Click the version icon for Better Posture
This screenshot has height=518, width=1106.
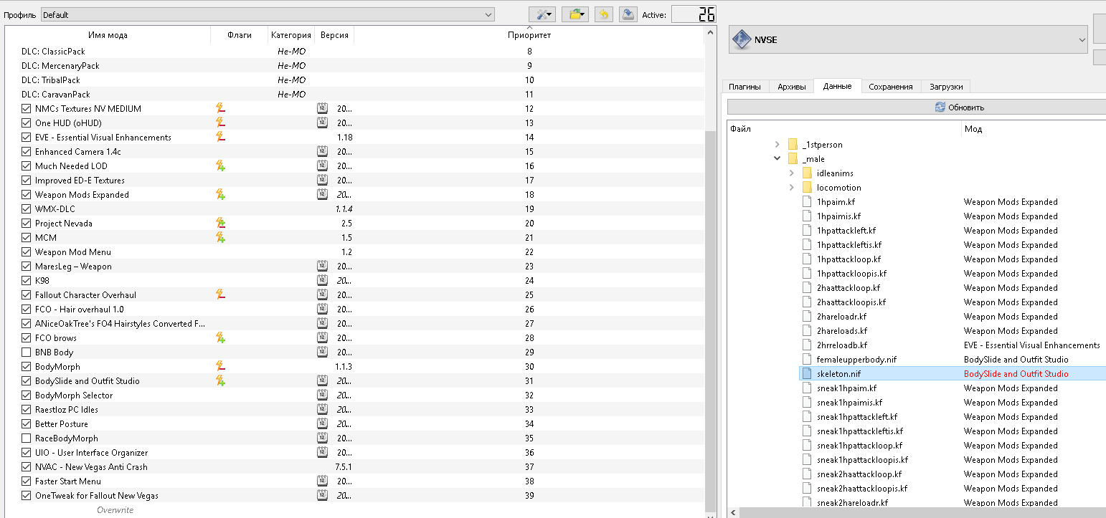(x=322, y=424)
